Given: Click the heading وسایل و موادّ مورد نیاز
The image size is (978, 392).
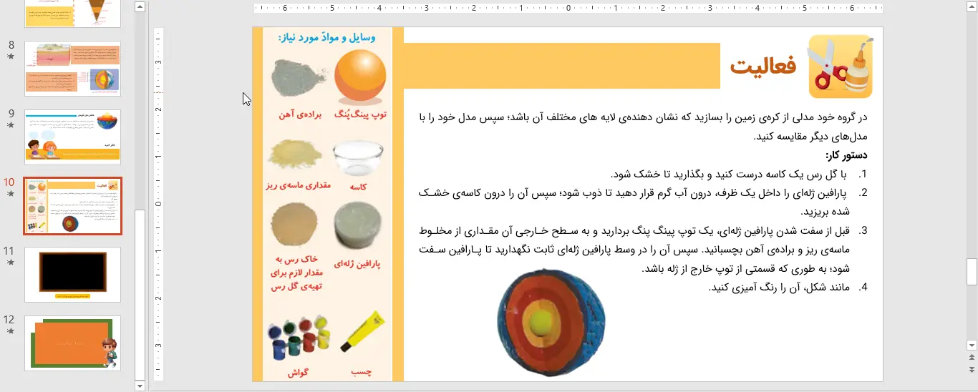Looking at the screenshot, I should click(326, 37).
